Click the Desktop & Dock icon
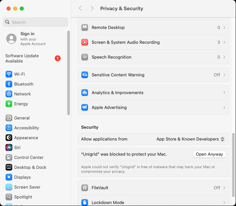This screenshot has height=206, width=236. [x=9, y=167]
